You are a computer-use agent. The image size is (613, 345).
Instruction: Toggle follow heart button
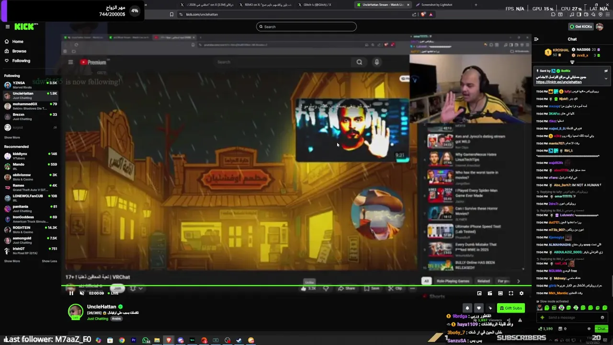[478, 308]
